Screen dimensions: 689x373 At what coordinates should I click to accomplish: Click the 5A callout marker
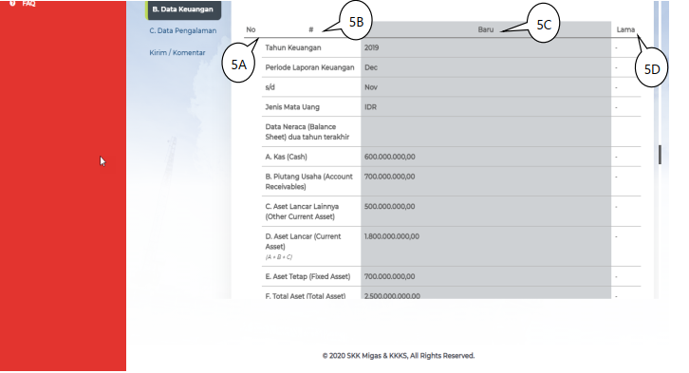point(238,65)
